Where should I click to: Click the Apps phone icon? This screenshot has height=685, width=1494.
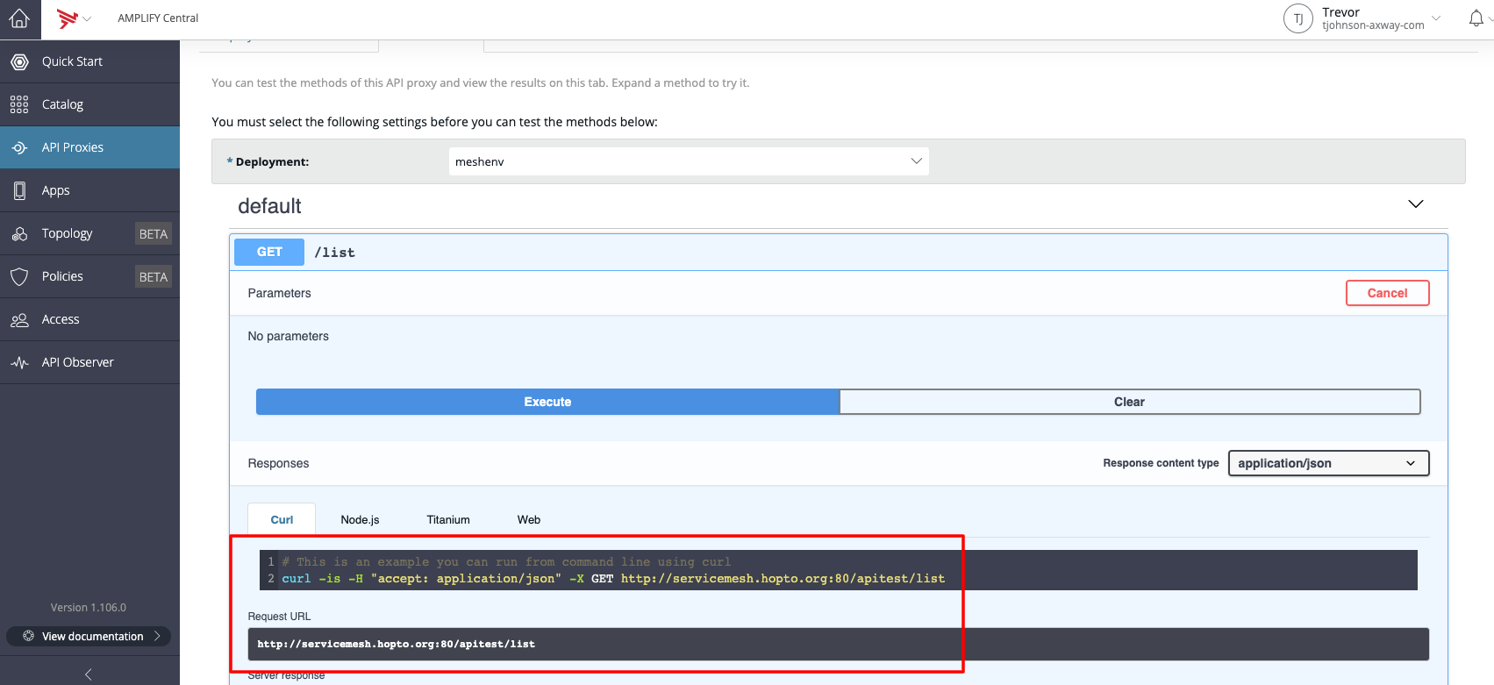(19, 190)
